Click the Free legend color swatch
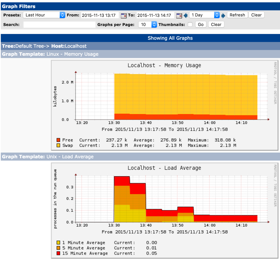The height and width of the screenshot is (259, 280). (x=58, y=140)
